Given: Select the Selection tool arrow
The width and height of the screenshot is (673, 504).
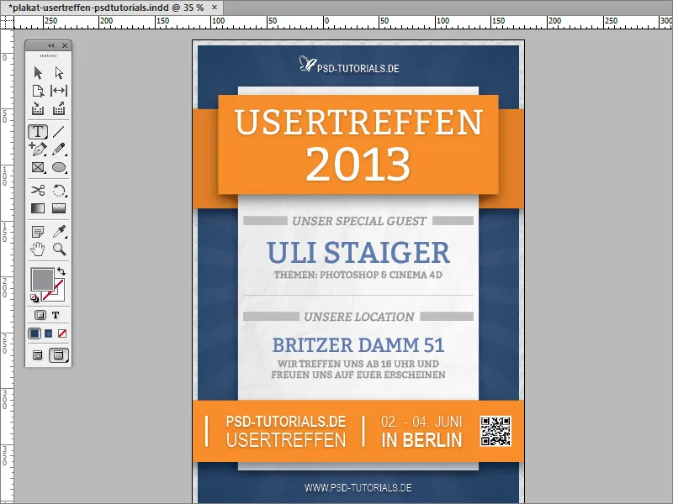Looking at the screenshot, I should tap(38, 73).
